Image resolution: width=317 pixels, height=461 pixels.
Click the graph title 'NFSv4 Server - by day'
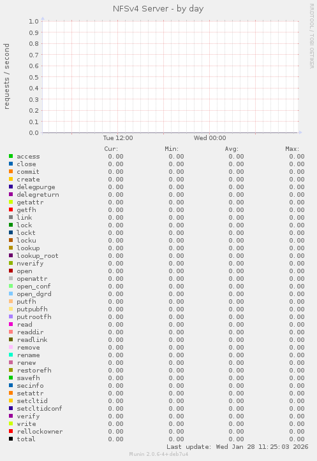coord(158,9)
